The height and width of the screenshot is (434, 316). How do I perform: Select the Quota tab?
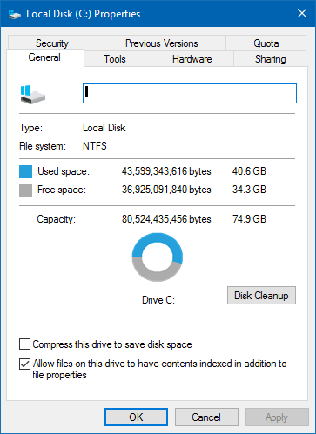pos(266,43)
